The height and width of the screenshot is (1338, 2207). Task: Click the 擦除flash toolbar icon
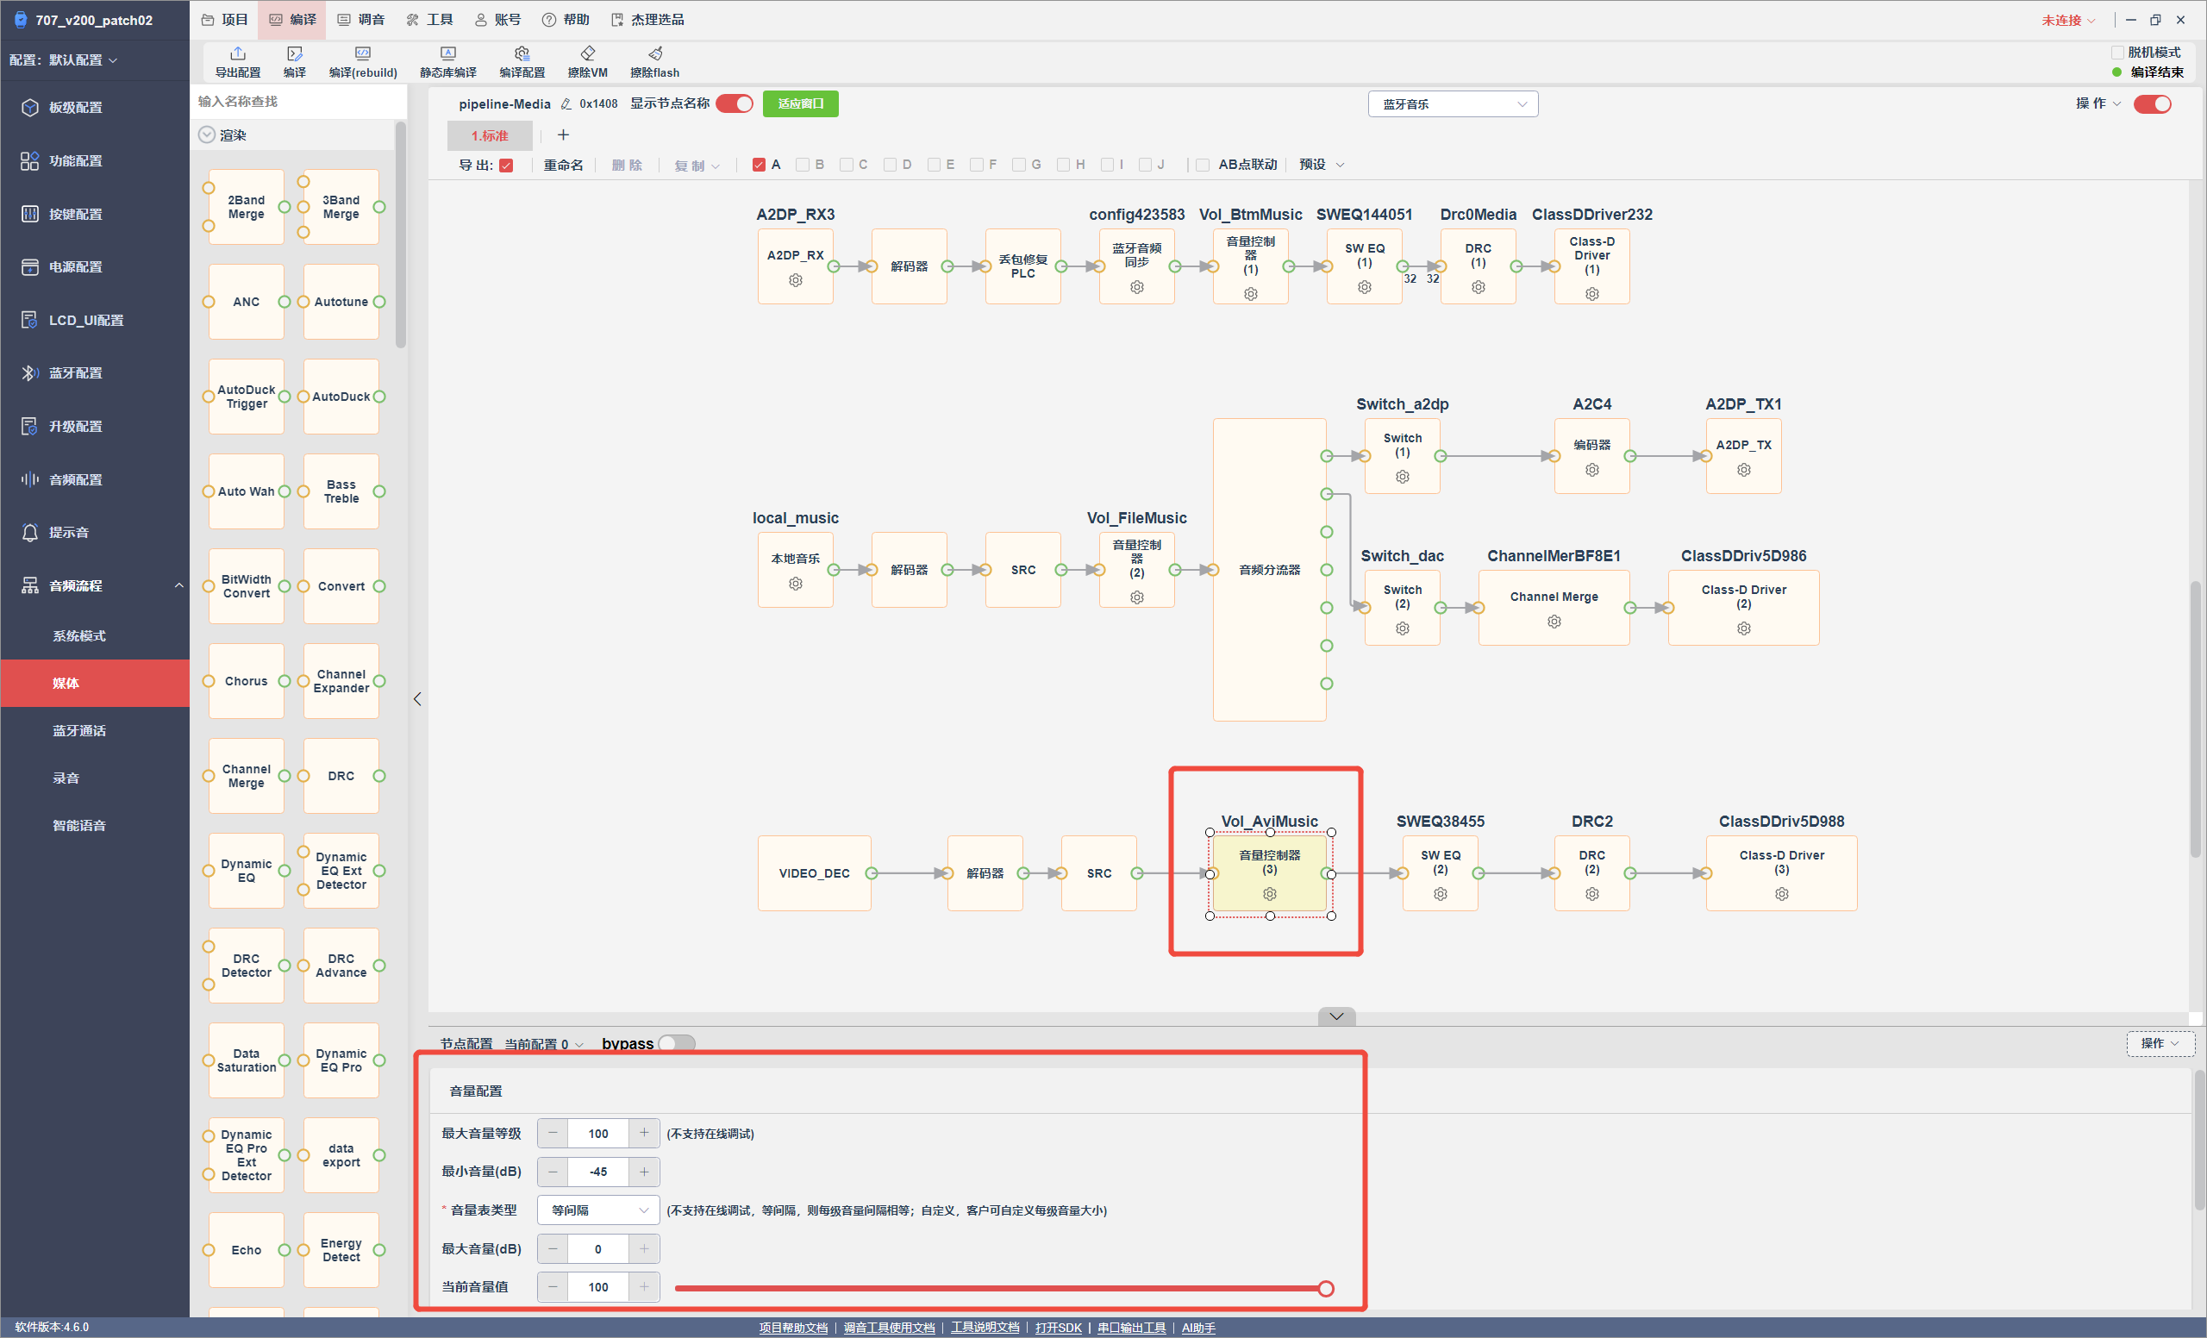click(654, 62)
